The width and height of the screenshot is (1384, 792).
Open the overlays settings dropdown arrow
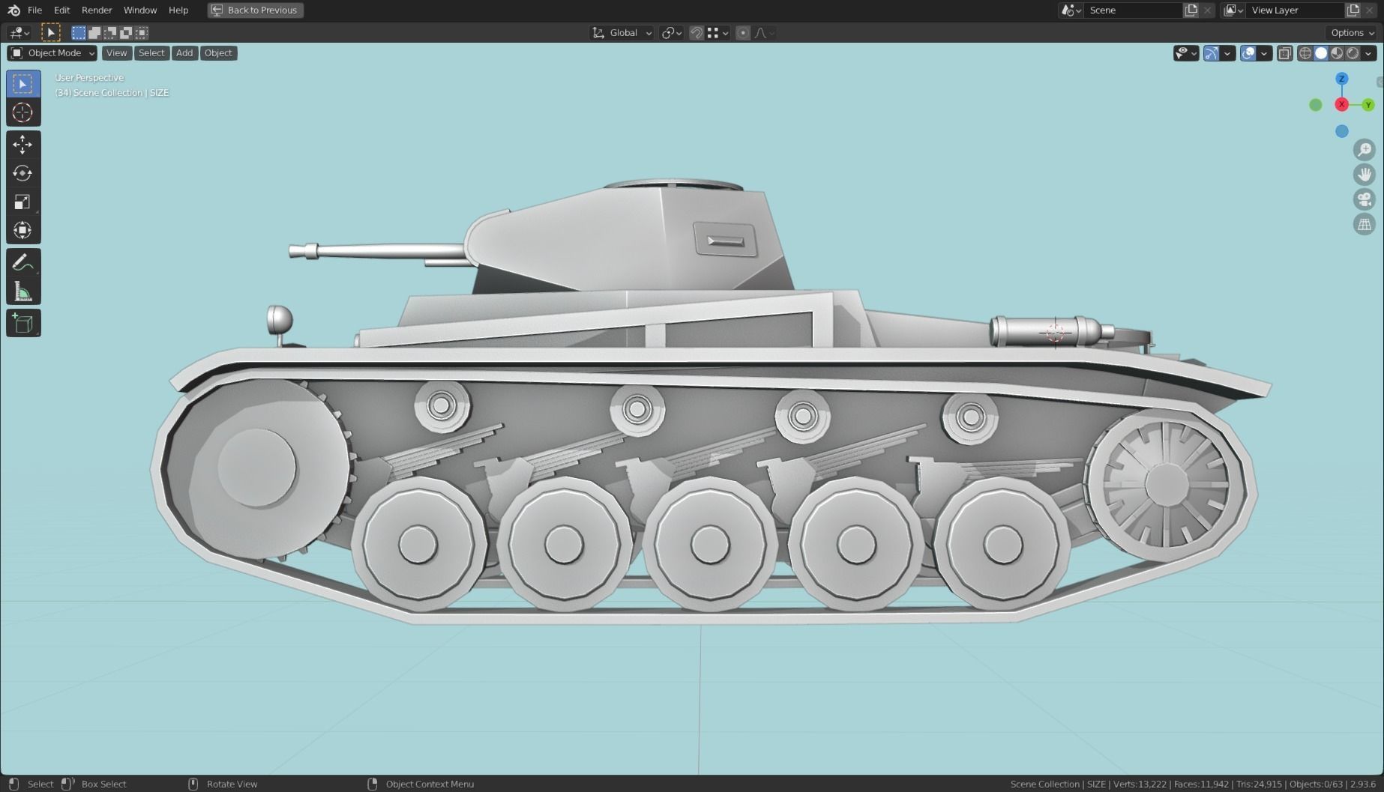[x=1264, y=52]
